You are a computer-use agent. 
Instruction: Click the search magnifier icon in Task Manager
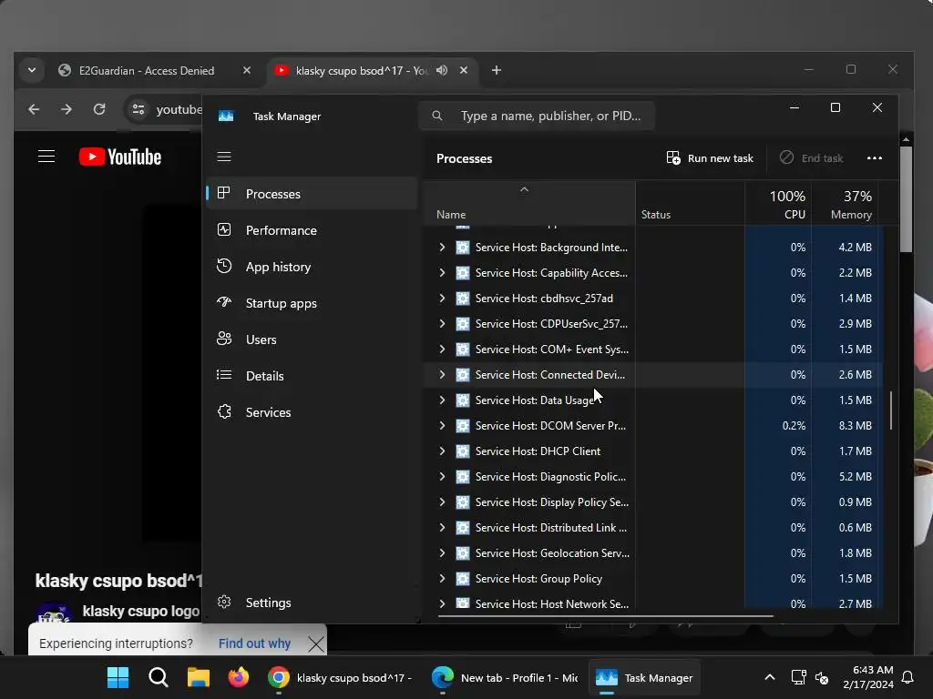pyautogui.click(x=436, y=116)
